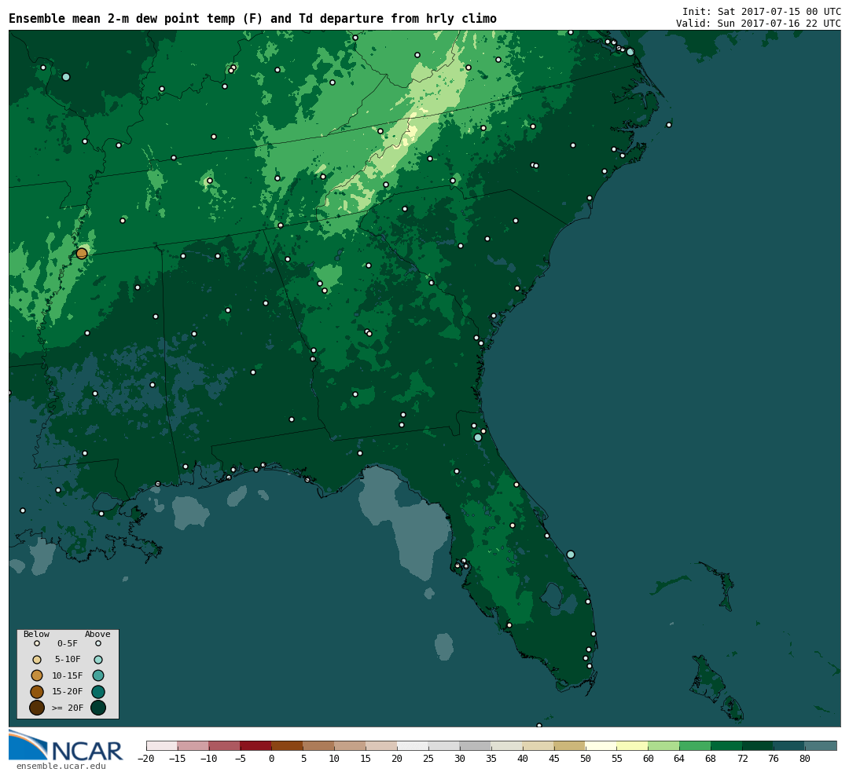Pick the Above 10-15F teal legend circle
849x776 pixels.
pos(98,675)
